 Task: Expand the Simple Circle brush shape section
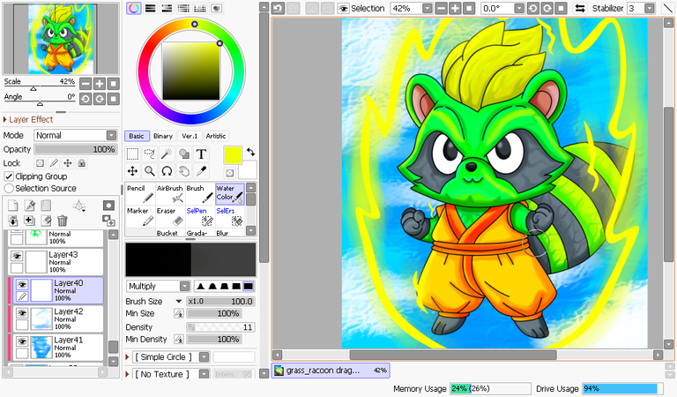(x=127, y=356)
